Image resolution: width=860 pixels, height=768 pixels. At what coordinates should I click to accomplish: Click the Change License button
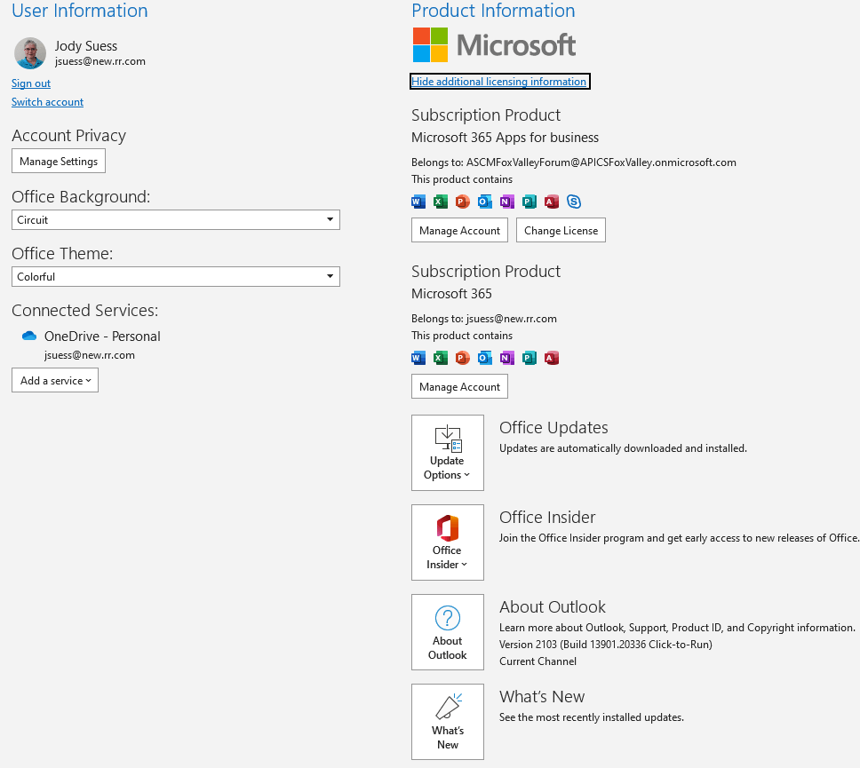[561, 230]
